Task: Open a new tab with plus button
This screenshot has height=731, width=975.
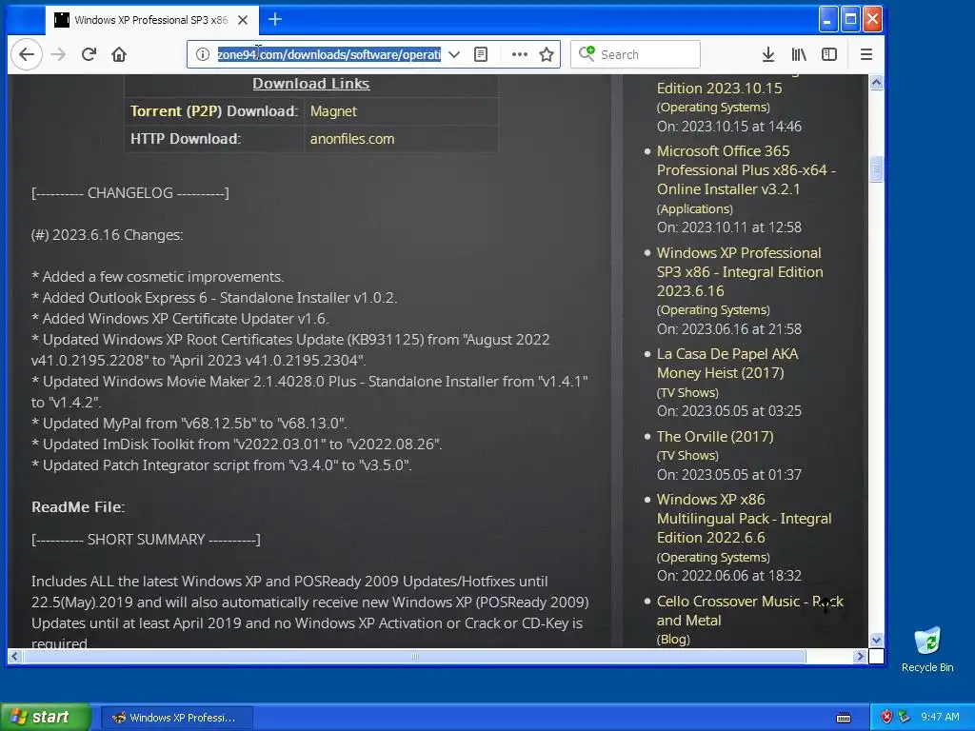Action: 275,19
